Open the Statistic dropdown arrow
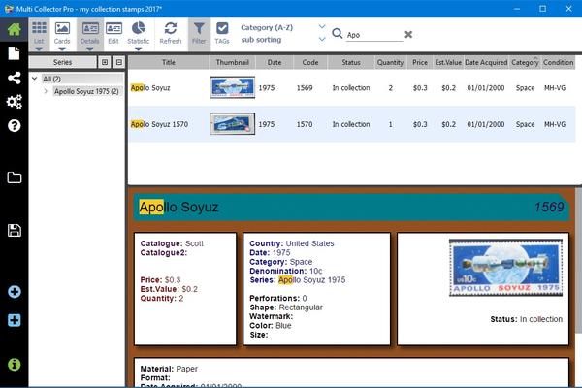 point(138,49)
